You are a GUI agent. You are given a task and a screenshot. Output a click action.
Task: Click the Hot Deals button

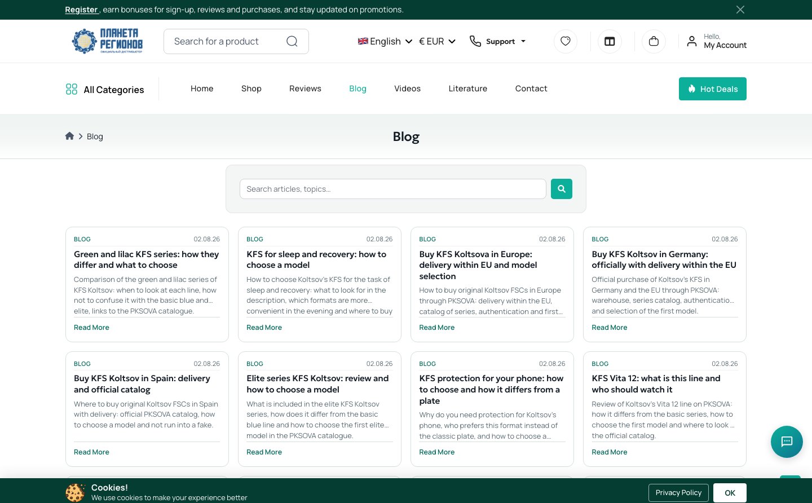(713, 89)
